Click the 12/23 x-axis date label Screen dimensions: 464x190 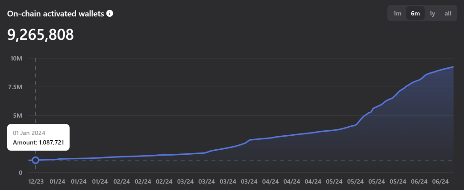[35, 181]
